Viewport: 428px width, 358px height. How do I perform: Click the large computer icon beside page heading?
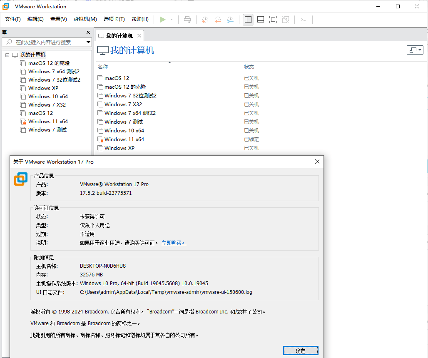[103, 50]
